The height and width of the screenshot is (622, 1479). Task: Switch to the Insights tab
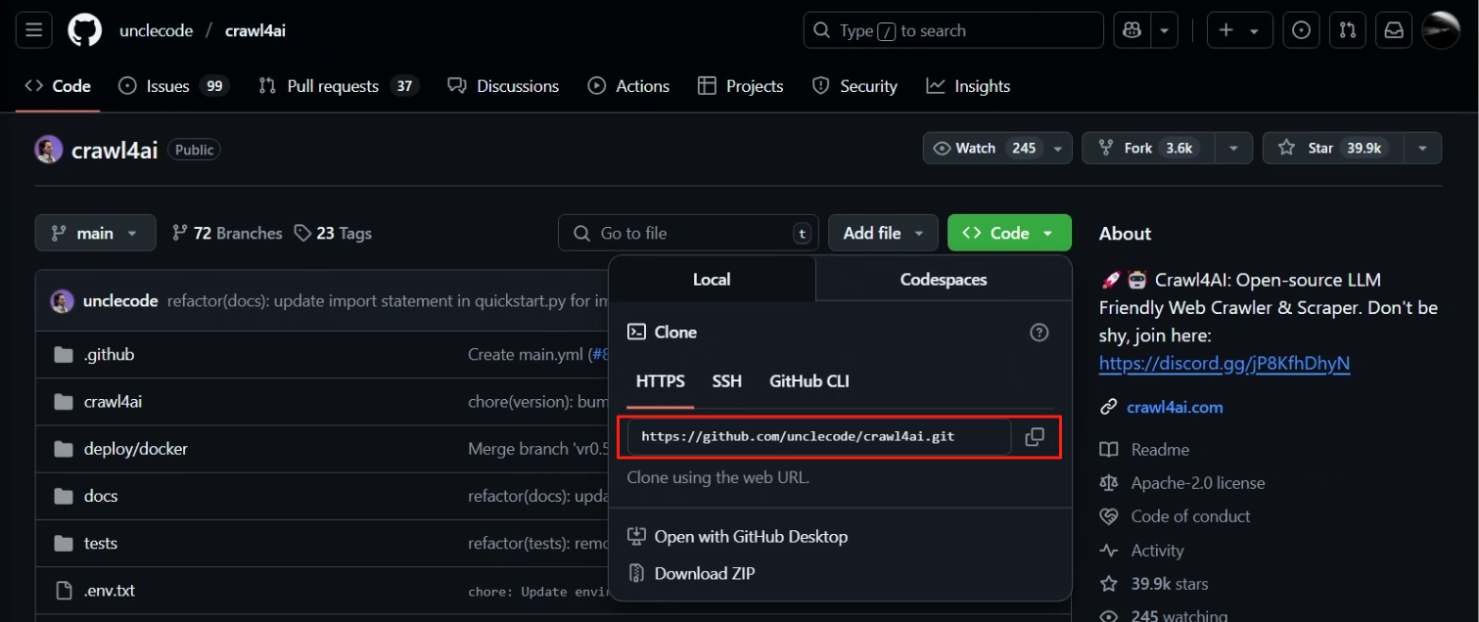968,86
